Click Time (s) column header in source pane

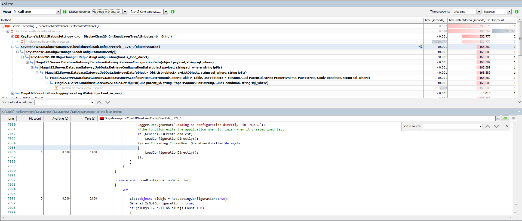pos(84,119)
